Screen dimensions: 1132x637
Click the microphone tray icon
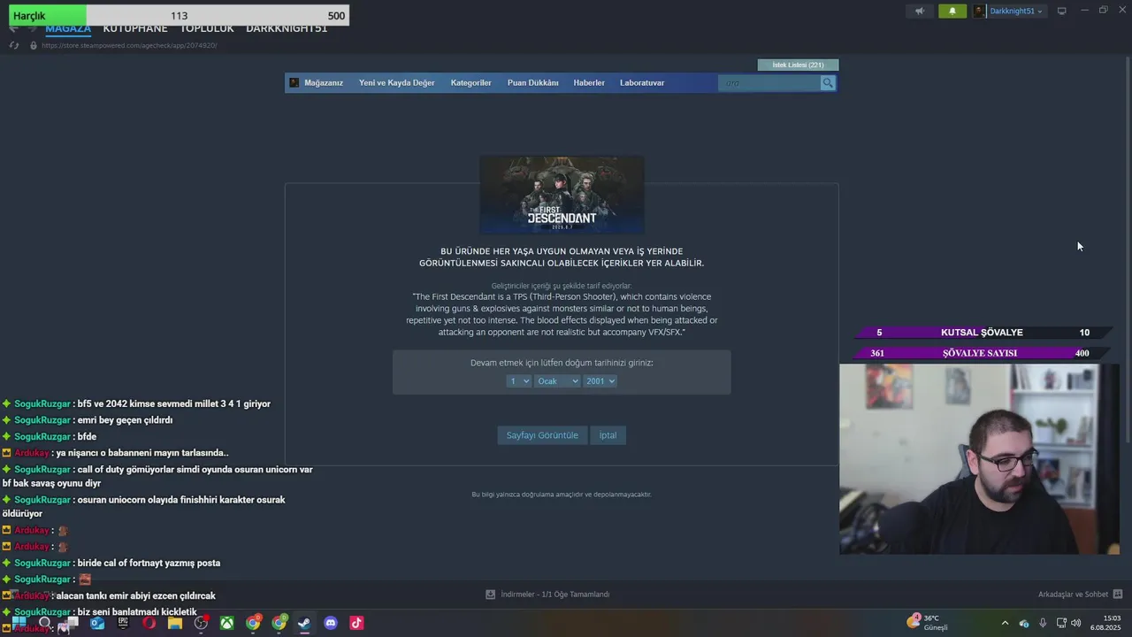pos(1043,623)
